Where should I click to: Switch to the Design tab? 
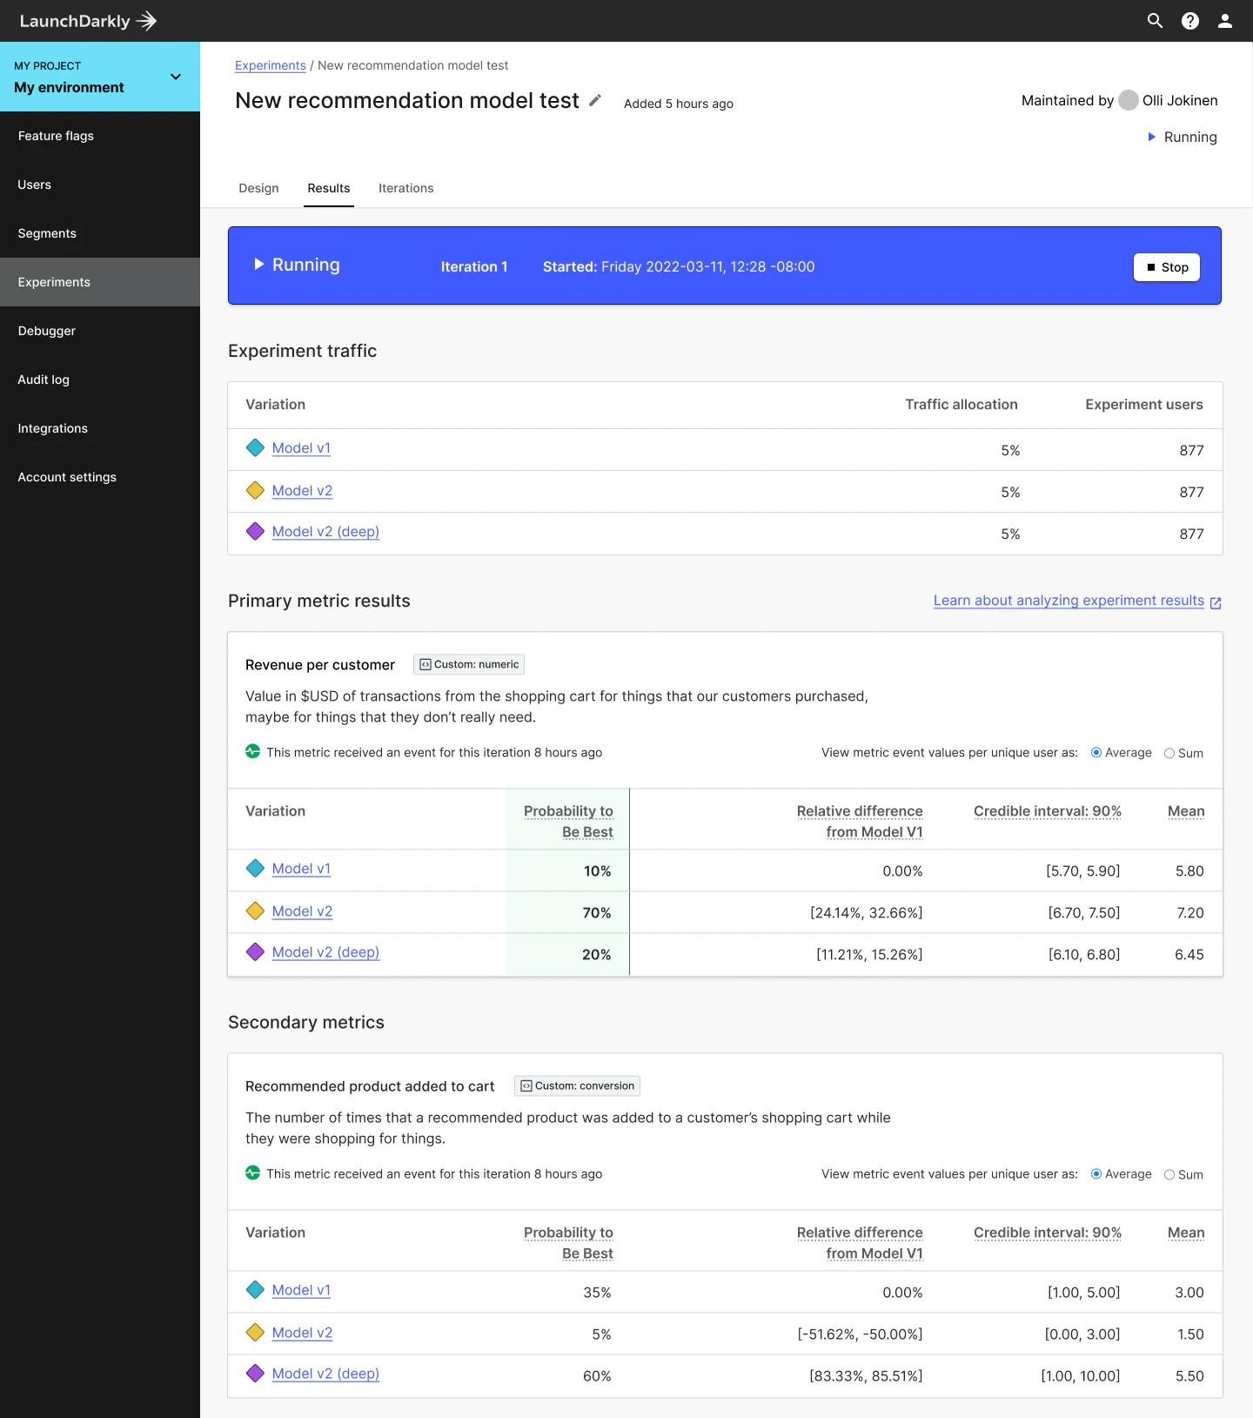(x=258, y=188)
